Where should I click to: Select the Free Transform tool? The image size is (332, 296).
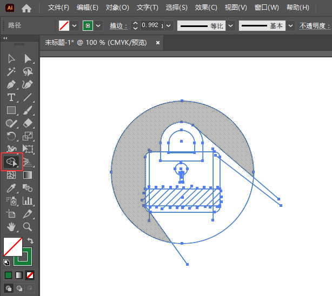[28, 149]
